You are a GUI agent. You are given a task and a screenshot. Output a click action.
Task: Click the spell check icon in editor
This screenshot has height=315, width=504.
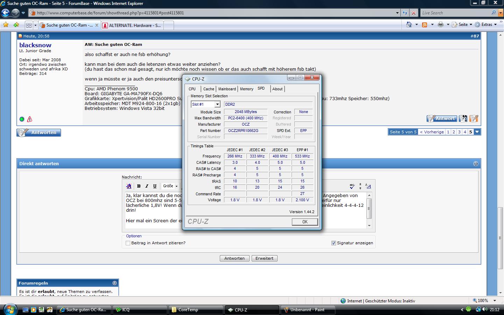tap(352, 186)
